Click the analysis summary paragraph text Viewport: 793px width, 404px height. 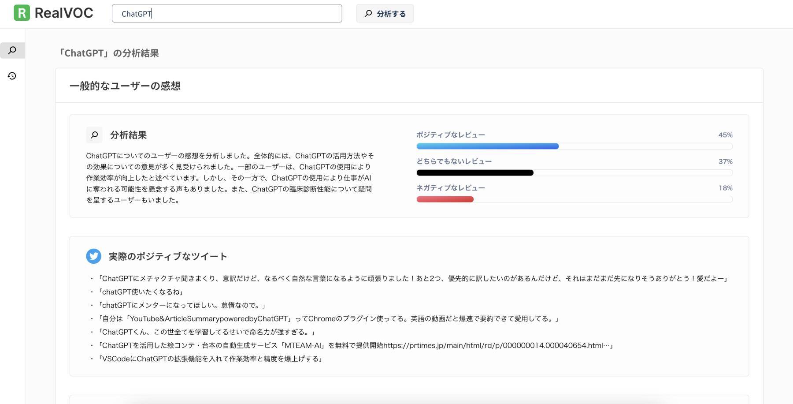tap(229, 178)
